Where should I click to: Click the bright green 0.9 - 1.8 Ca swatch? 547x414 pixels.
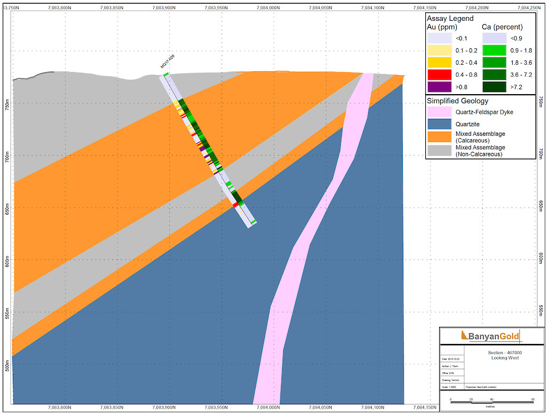tap(495, 50)
